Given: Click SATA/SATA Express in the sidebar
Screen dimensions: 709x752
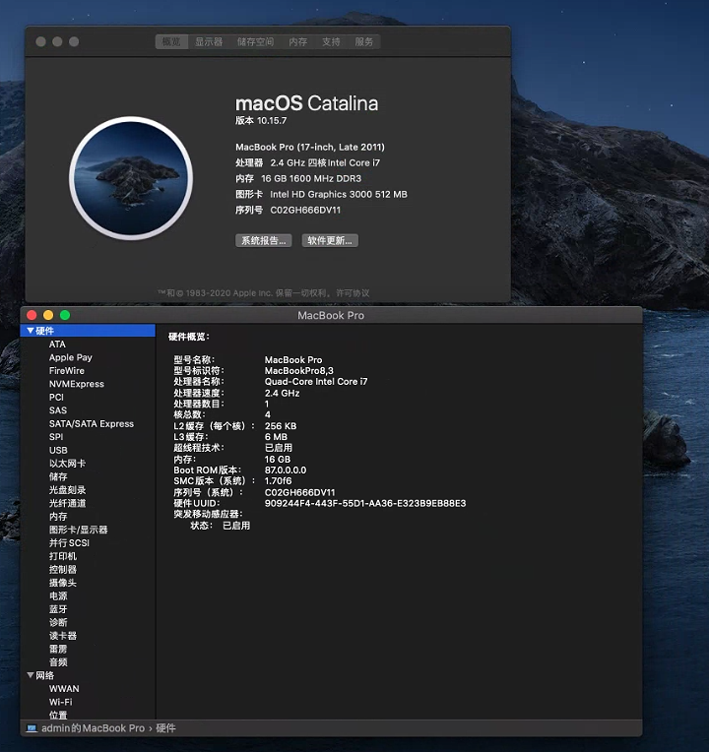Looking at the screenshot, I should [x=91, y=424].
